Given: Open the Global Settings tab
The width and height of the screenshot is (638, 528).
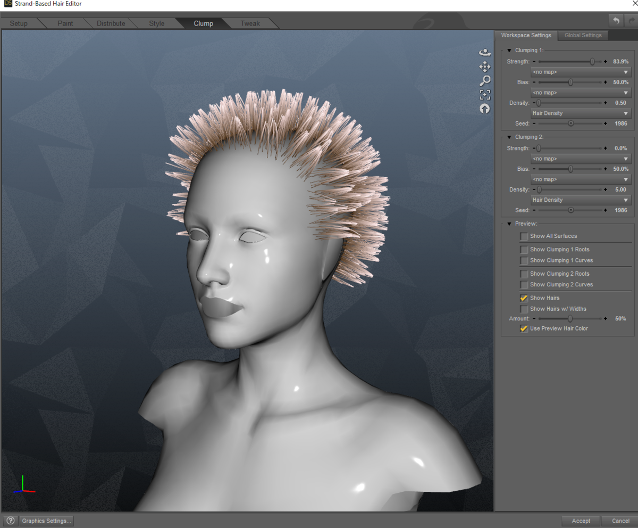Looking at the screenshot, I should [x=583, y=35].
